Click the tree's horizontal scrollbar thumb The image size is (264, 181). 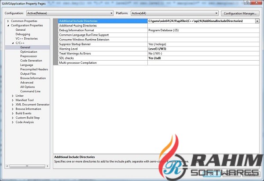pyautogui.click(x=27, y=166)
